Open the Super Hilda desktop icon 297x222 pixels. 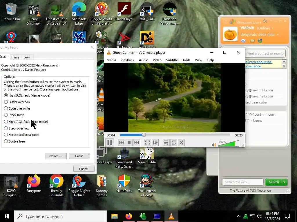click(147, 156)
